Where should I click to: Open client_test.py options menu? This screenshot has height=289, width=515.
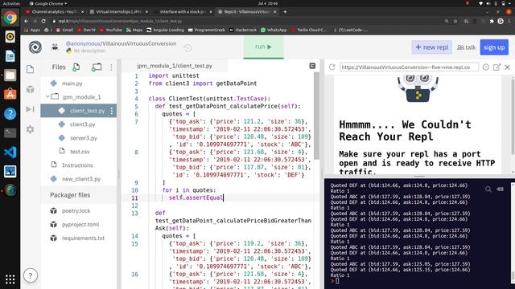112,111
